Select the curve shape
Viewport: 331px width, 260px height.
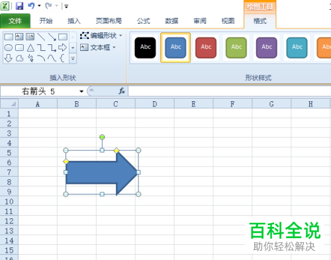[52, 58]
